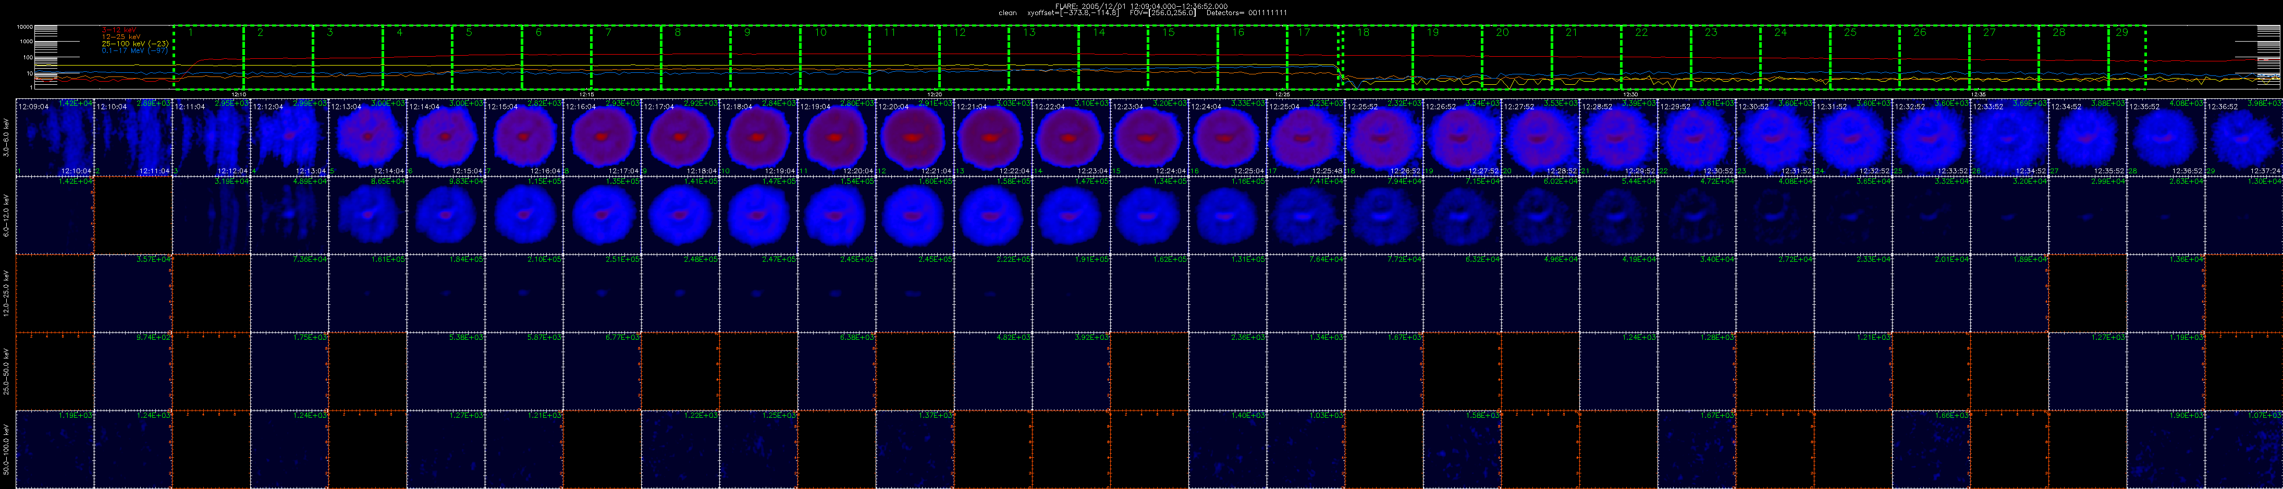Open the 3.0-6.0 keV image starting 12:33:52
The height and width of the screenshot is (489, 2283).
2010,137
